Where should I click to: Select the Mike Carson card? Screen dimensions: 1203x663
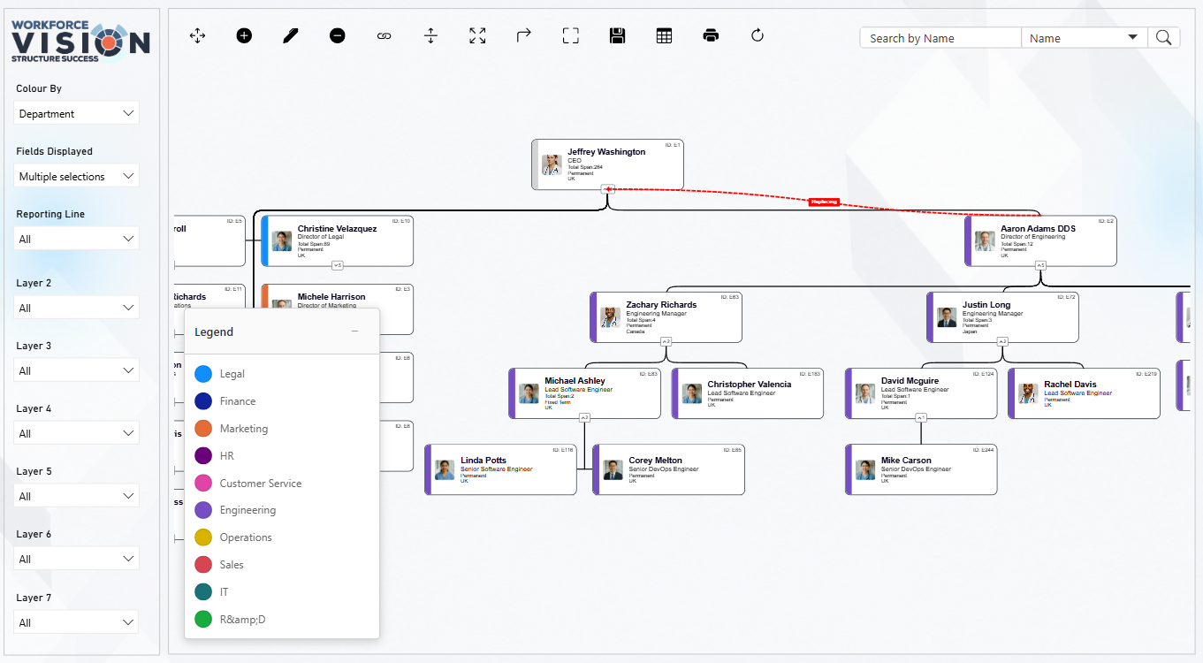(x=921, y=469)
